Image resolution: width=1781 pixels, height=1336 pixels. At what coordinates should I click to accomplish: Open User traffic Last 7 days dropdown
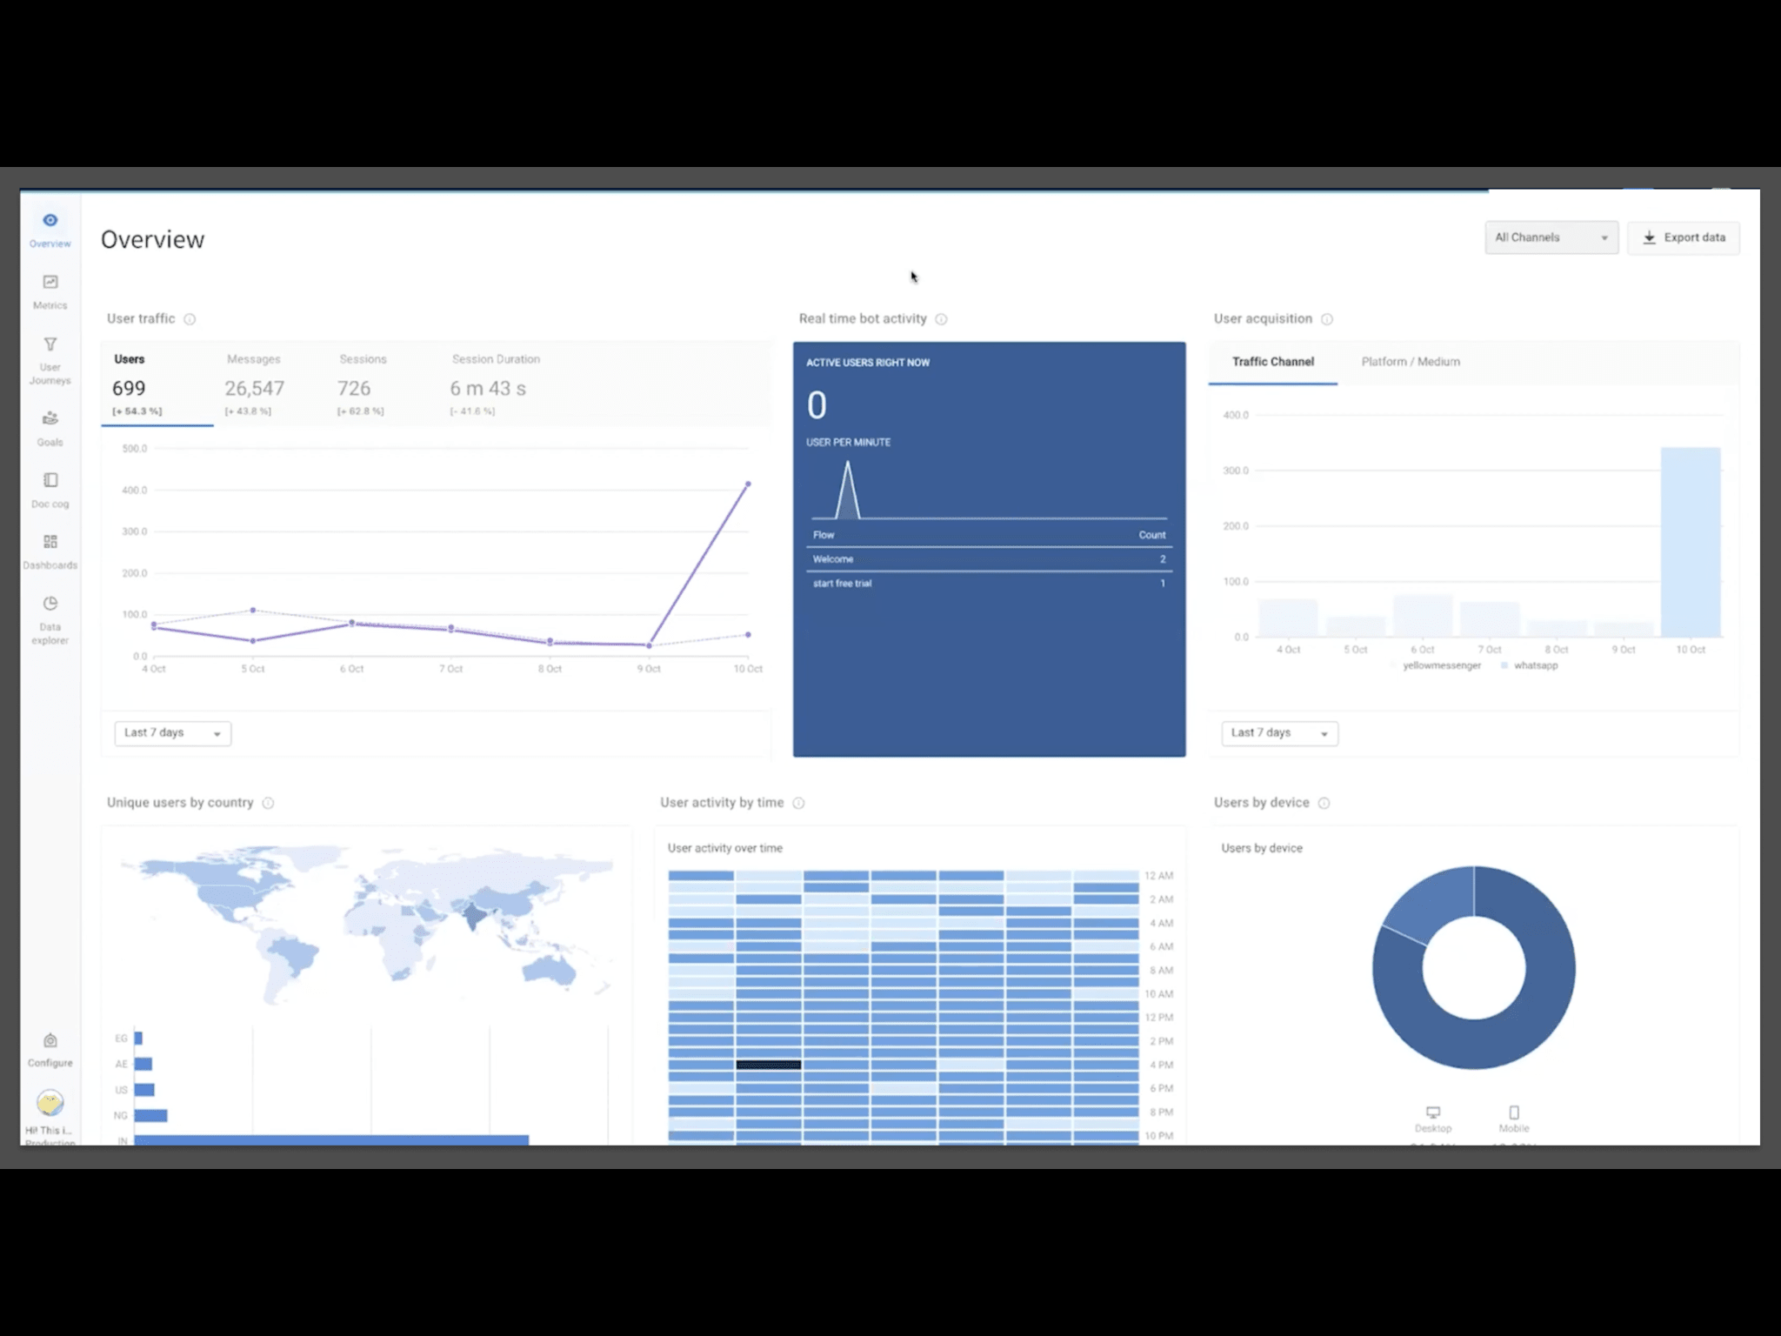point(172,733)
